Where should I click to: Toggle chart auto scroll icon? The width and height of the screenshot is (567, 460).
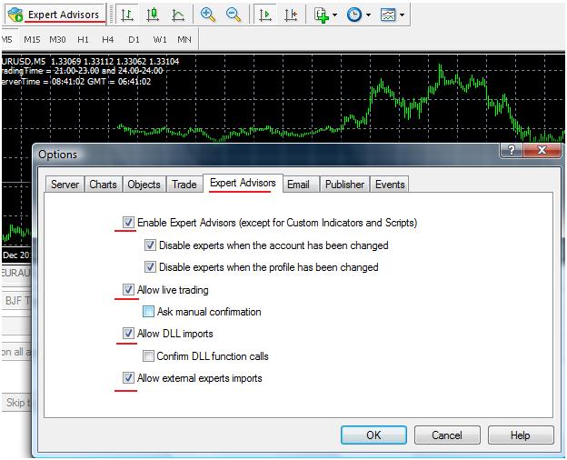point(264,15)
